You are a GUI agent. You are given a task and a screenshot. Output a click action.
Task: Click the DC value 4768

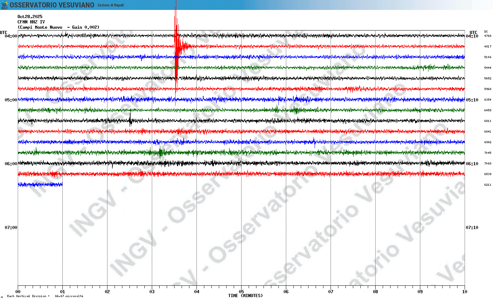tap(488, 36)
